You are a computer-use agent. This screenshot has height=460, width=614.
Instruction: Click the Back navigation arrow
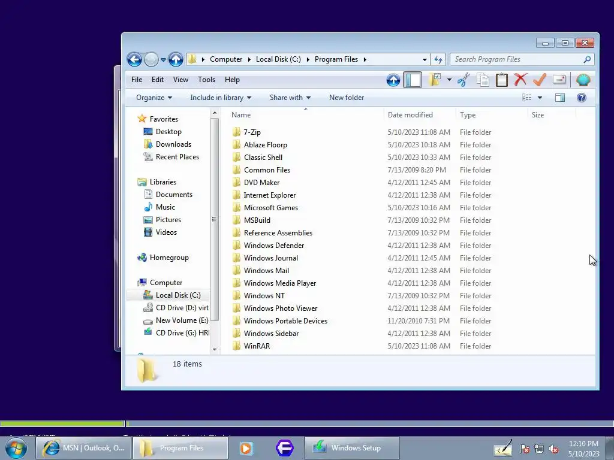pos(134,59)
